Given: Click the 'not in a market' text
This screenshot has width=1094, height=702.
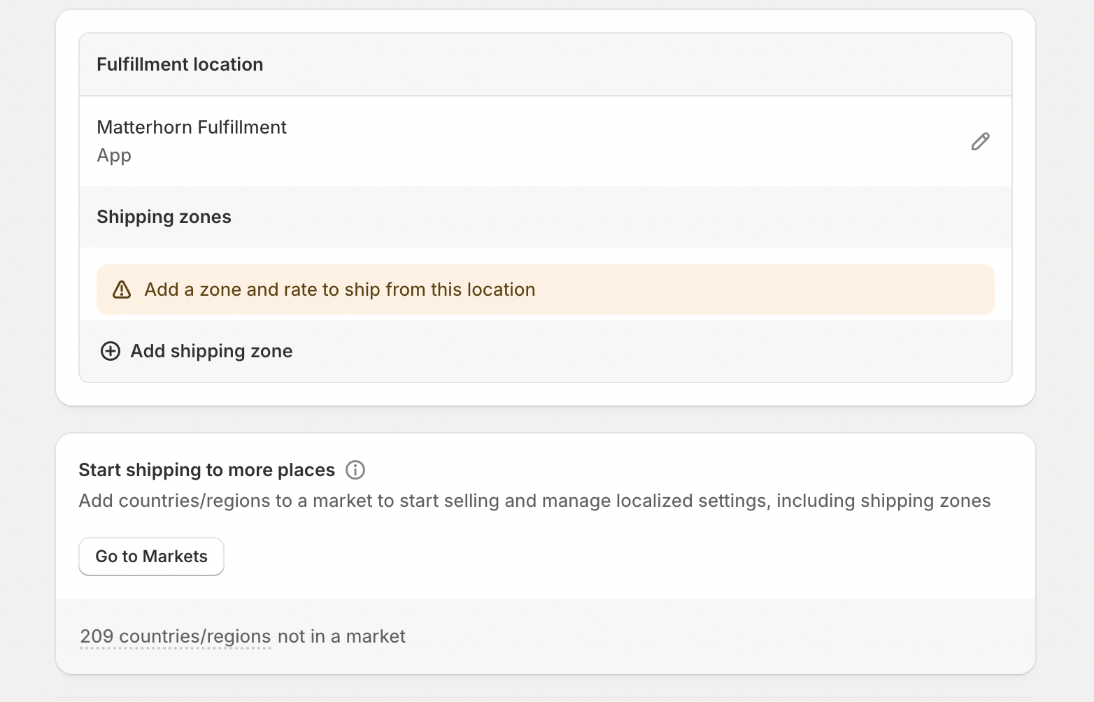Looking at the screenshot, I should [x=341, y=636].
